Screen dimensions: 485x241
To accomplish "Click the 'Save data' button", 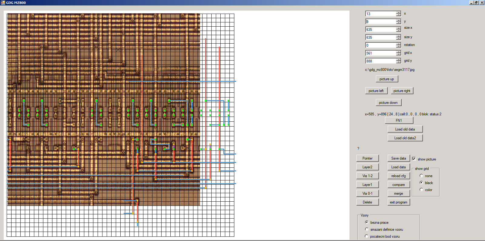I will click(398, 158).
